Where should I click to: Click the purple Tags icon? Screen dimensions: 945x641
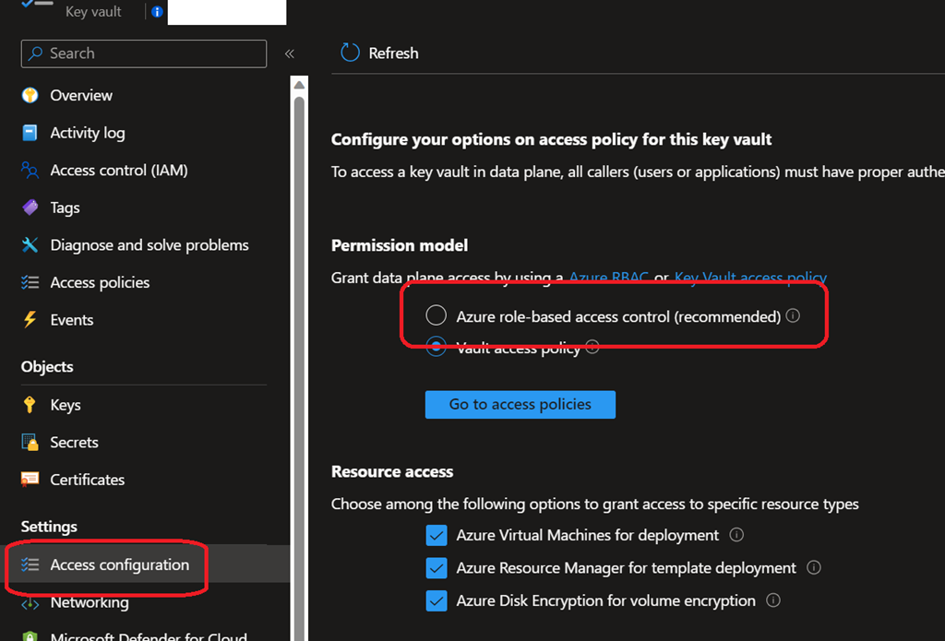tap(30, 208)
